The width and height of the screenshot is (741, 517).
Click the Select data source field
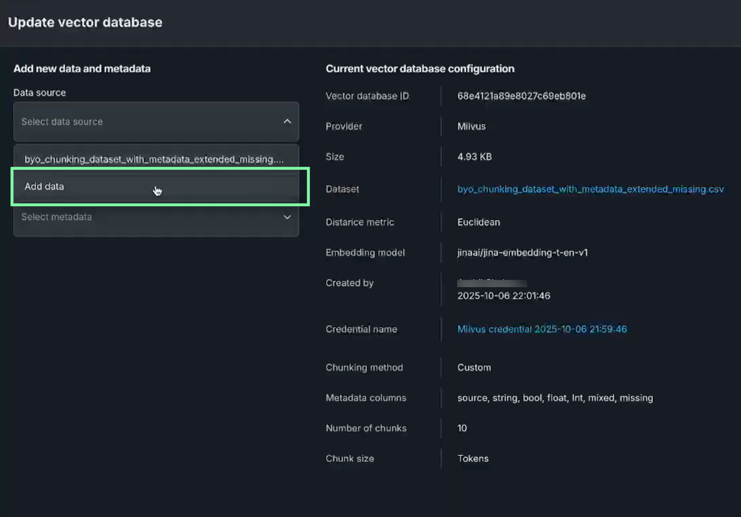[x=146, y=121]
